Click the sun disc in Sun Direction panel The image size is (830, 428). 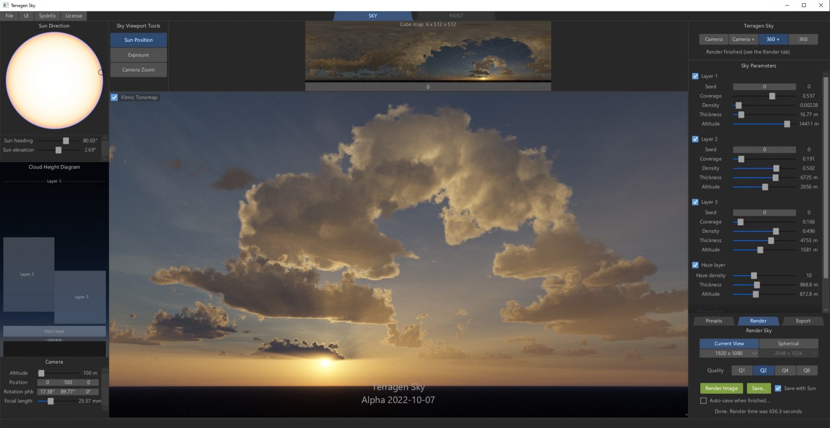(x=54, y=80)
